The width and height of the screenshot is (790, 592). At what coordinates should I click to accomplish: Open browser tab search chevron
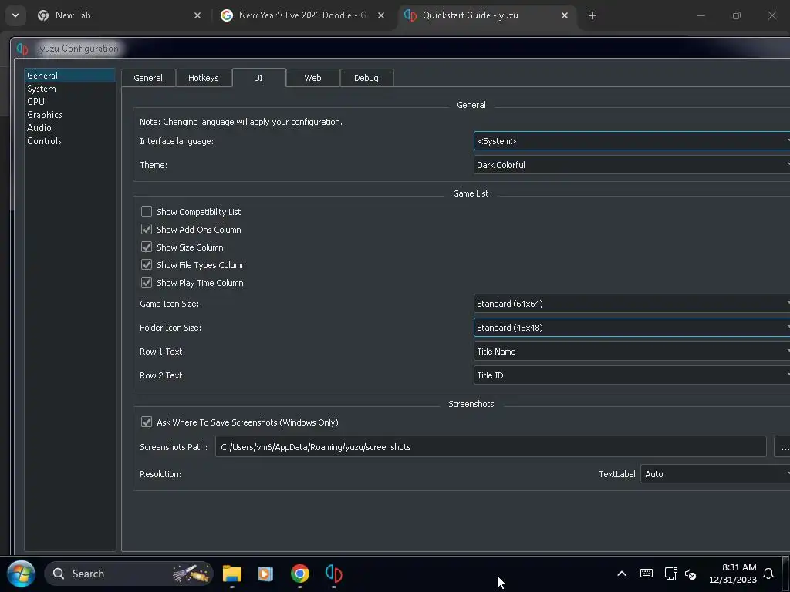[15, 15]
